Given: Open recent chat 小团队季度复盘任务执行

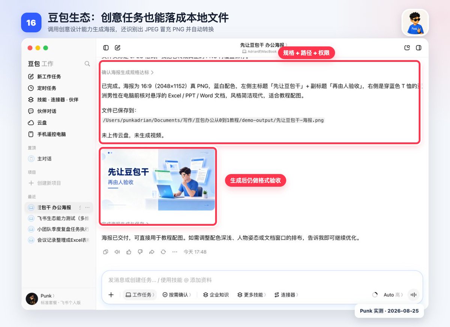Looking at the screenshot, I should click(x=59, y=229).
